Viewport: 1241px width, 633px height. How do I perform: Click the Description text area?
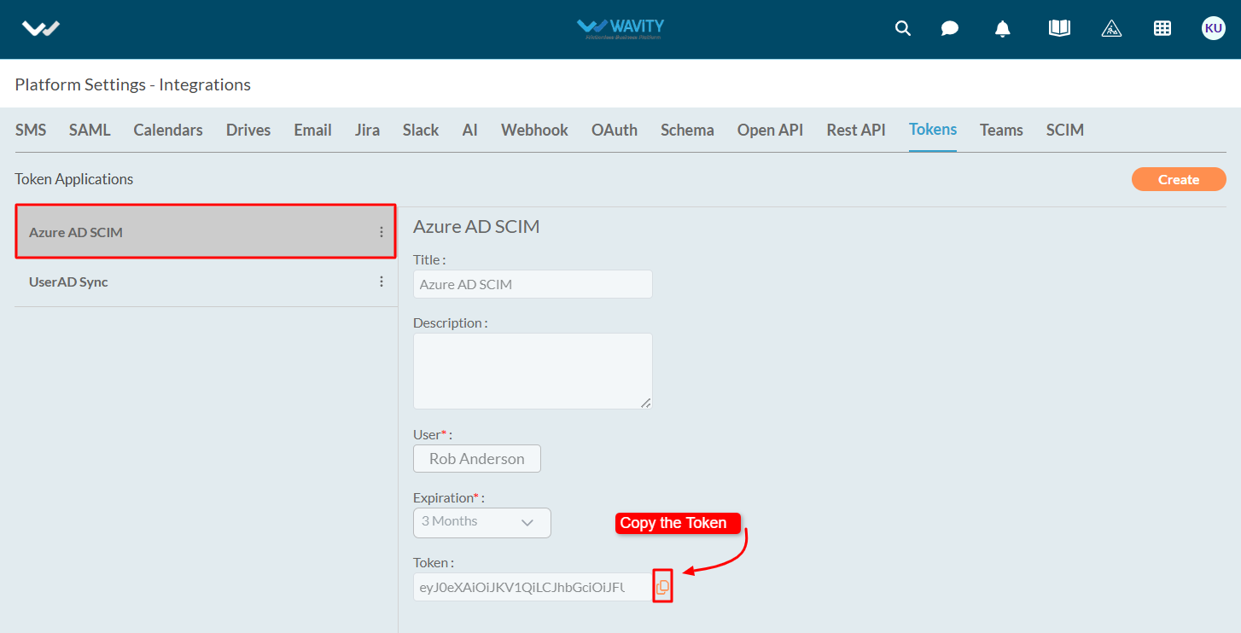point(533,371)
